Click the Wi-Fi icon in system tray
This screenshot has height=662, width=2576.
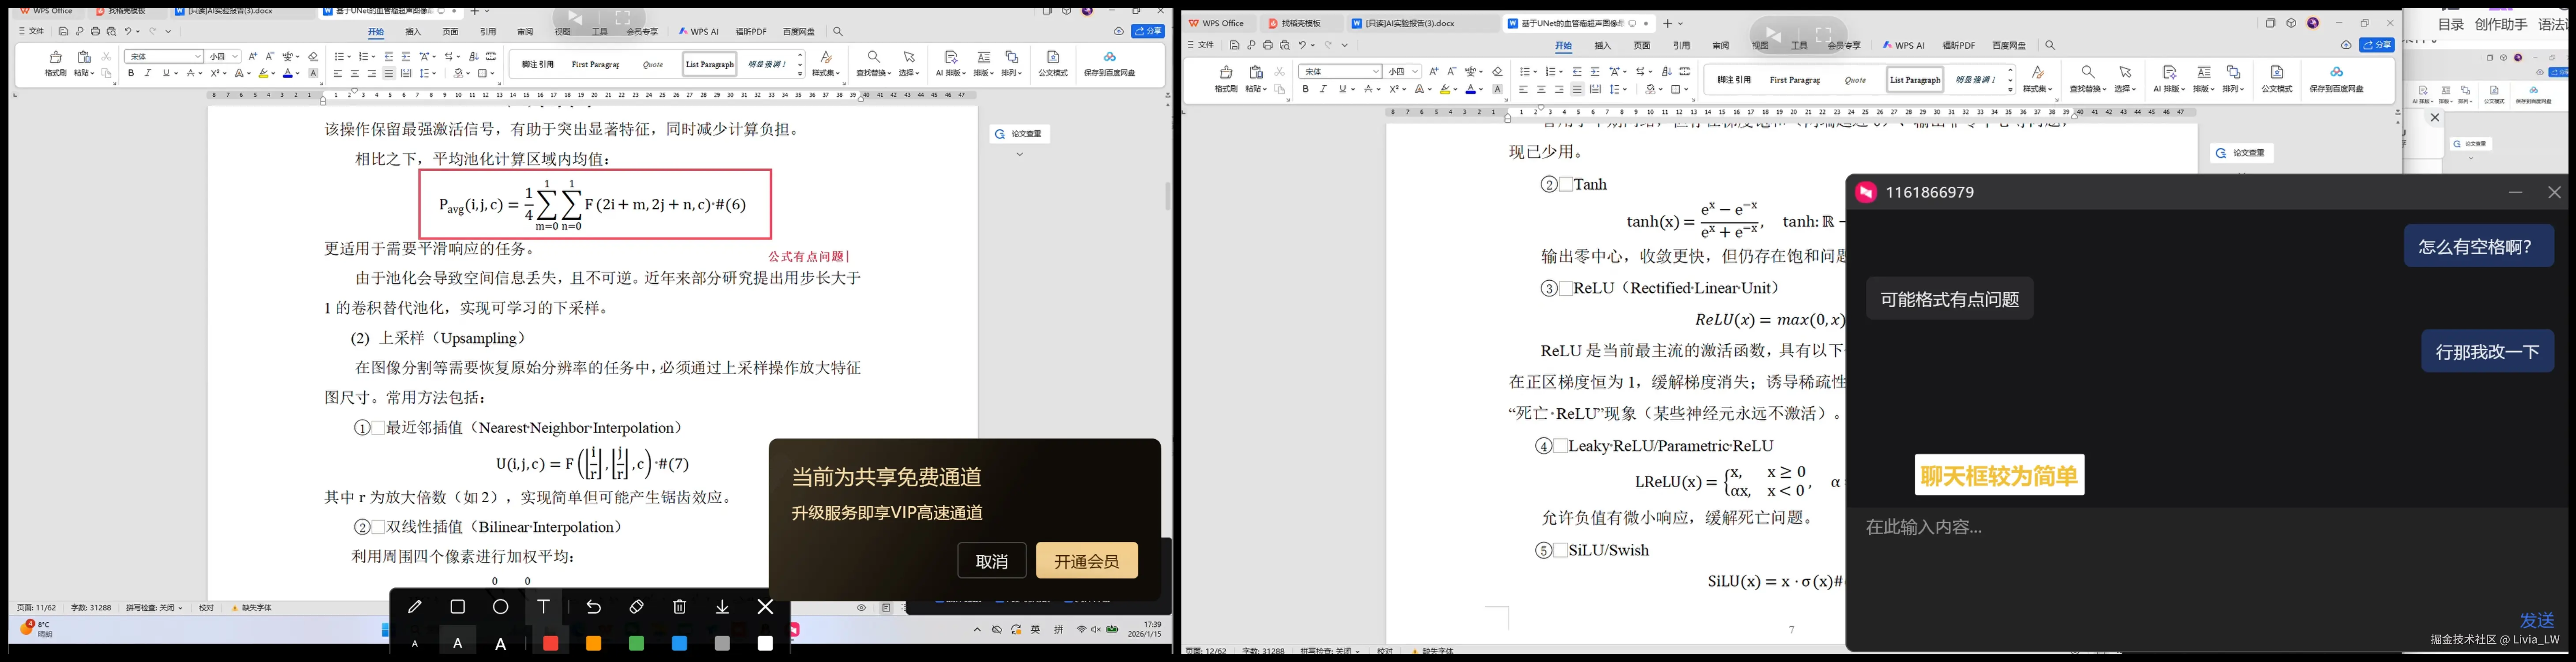pyautogui.click(x=1081, y=630)
